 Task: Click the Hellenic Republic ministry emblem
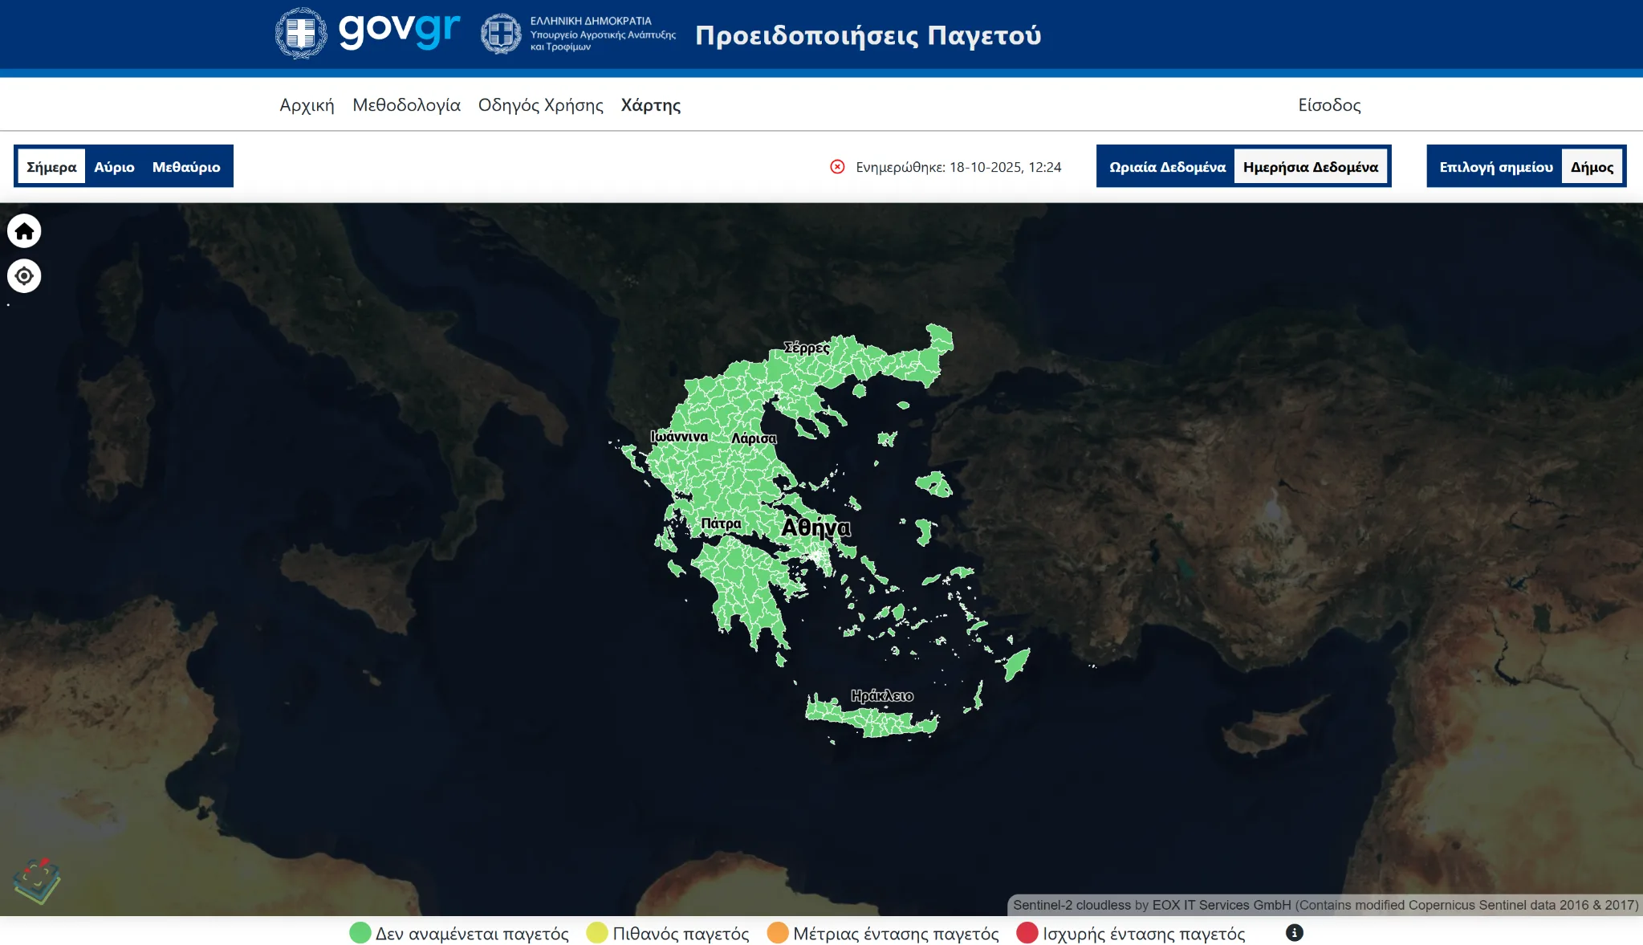pyautogui.click(x=502, y=34)
